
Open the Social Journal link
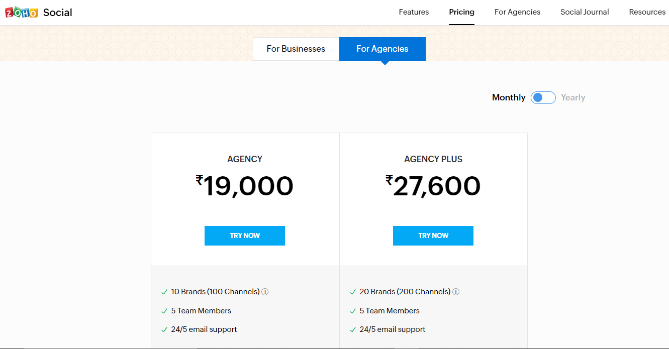(x=585, y=12)
